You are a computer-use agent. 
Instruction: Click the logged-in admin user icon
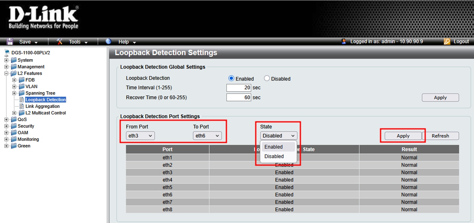[x=344, y=42]
